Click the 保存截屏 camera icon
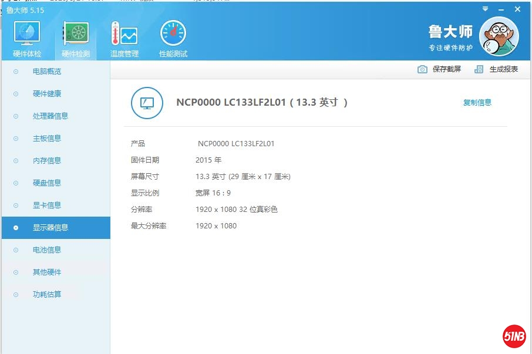The width and height of the screenshot is (532, 354). [x=422, y=69]
